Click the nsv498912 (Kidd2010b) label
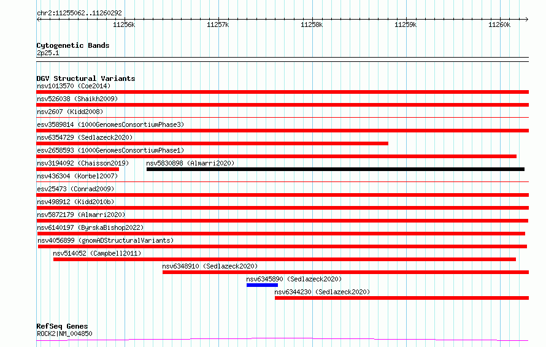This screenshot has width=546, height=347. 75,202
